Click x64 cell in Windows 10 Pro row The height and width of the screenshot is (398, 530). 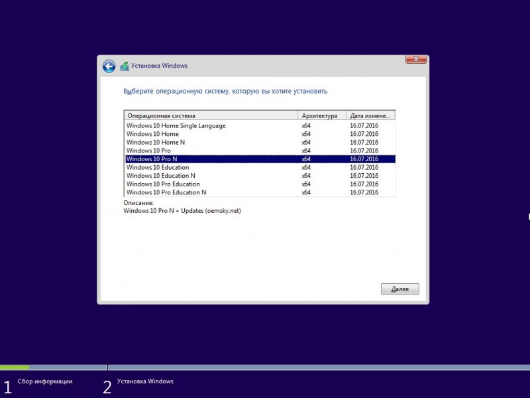(x=306, y=151)
